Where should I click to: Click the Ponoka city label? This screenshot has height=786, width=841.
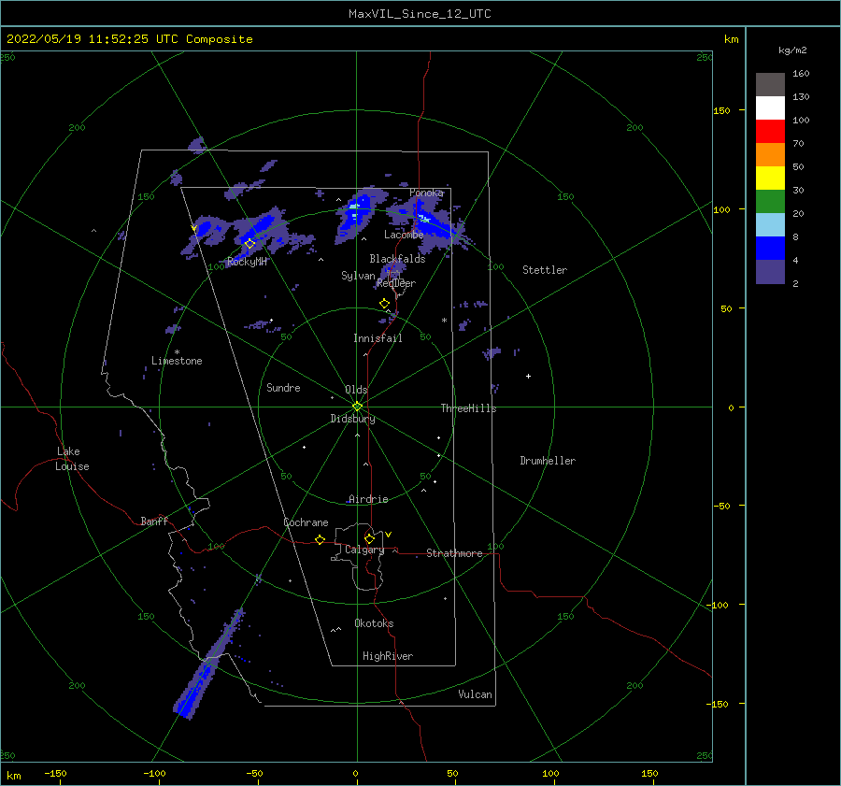coord(426,193)
